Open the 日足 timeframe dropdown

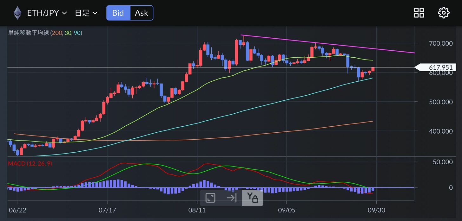(86, 13)
